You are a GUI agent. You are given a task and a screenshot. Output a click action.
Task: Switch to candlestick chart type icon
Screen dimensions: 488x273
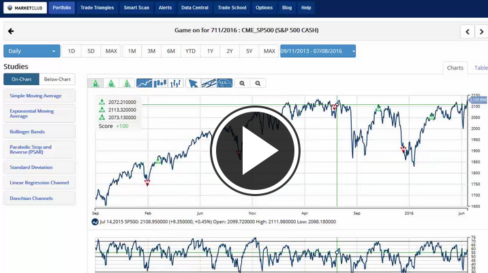click(160, 84)
